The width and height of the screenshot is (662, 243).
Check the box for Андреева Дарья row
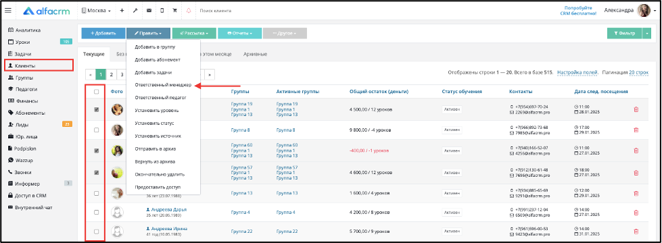click(x=96, y=212)
